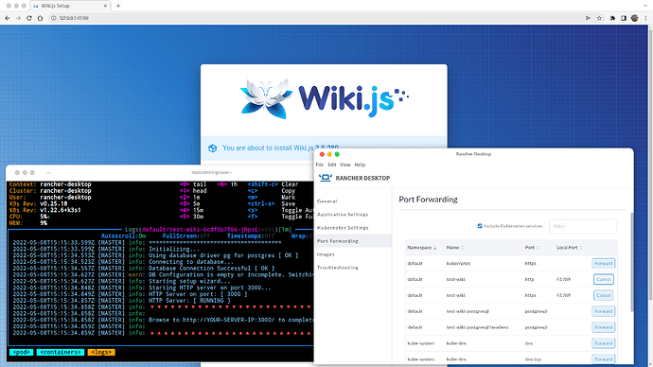Click Autoscroll:On in k9s logs header

point(123,236)
